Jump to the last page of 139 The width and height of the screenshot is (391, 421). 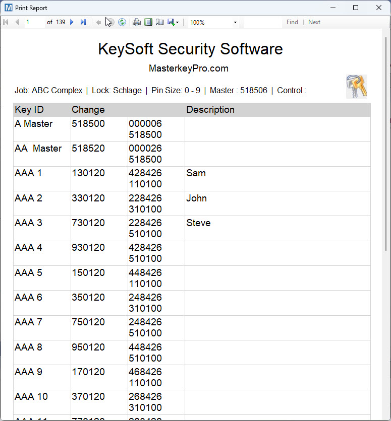pyautogui.click(x=83, y=22)
